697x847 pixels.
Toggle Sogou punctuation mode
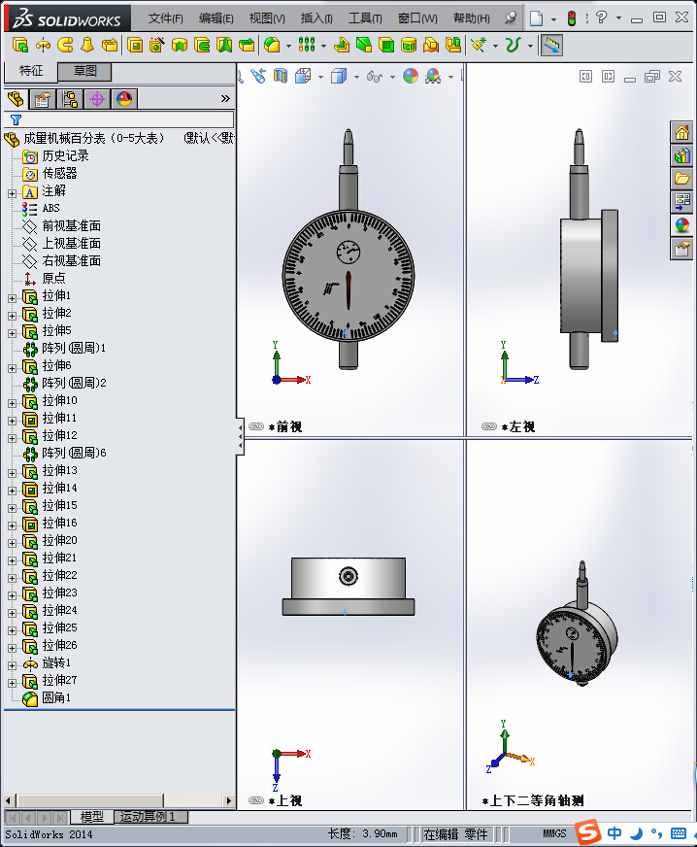[x=656, y=833]
